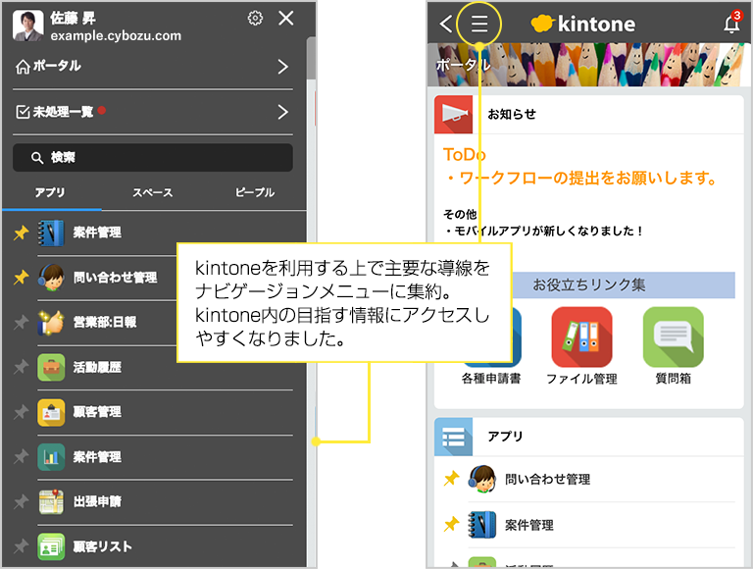Open the ファイル管理 link icon
The height and width of the screenshot is (569, 753).
coord(582,337)
